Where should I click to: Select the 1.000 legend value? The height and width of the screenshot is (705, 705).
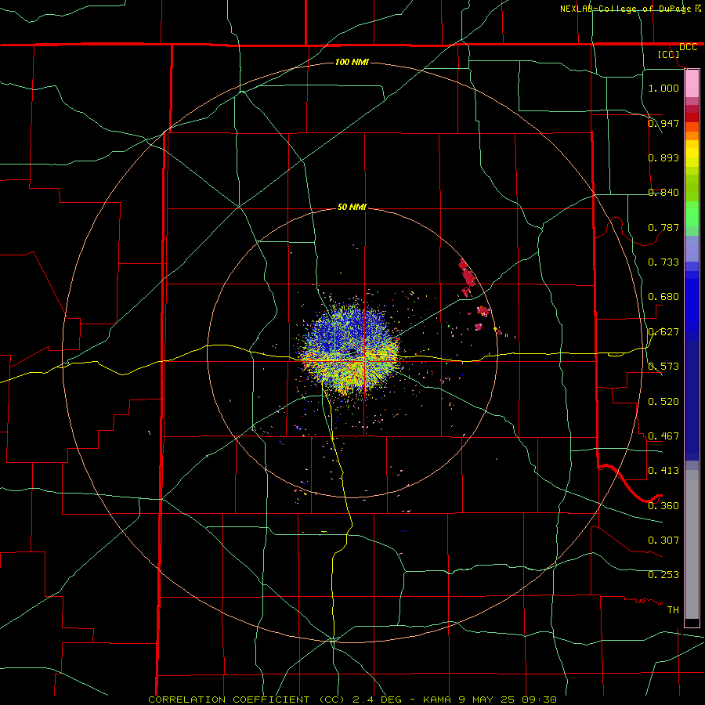point(663,88)
